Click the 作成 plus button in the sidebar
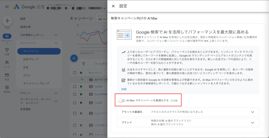This screenshot has height=138, width=269. point(7,21)
